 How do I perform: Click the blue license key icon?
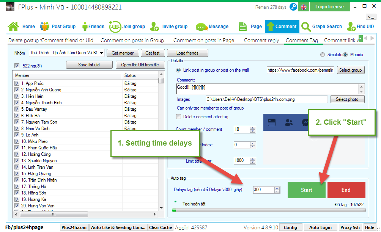click(293, 7)
